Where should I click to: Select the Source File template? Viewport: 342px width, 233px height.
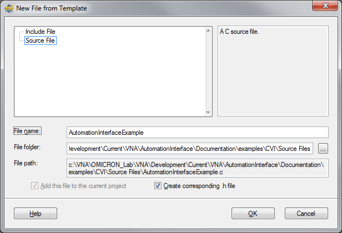(x=41, y=40)
